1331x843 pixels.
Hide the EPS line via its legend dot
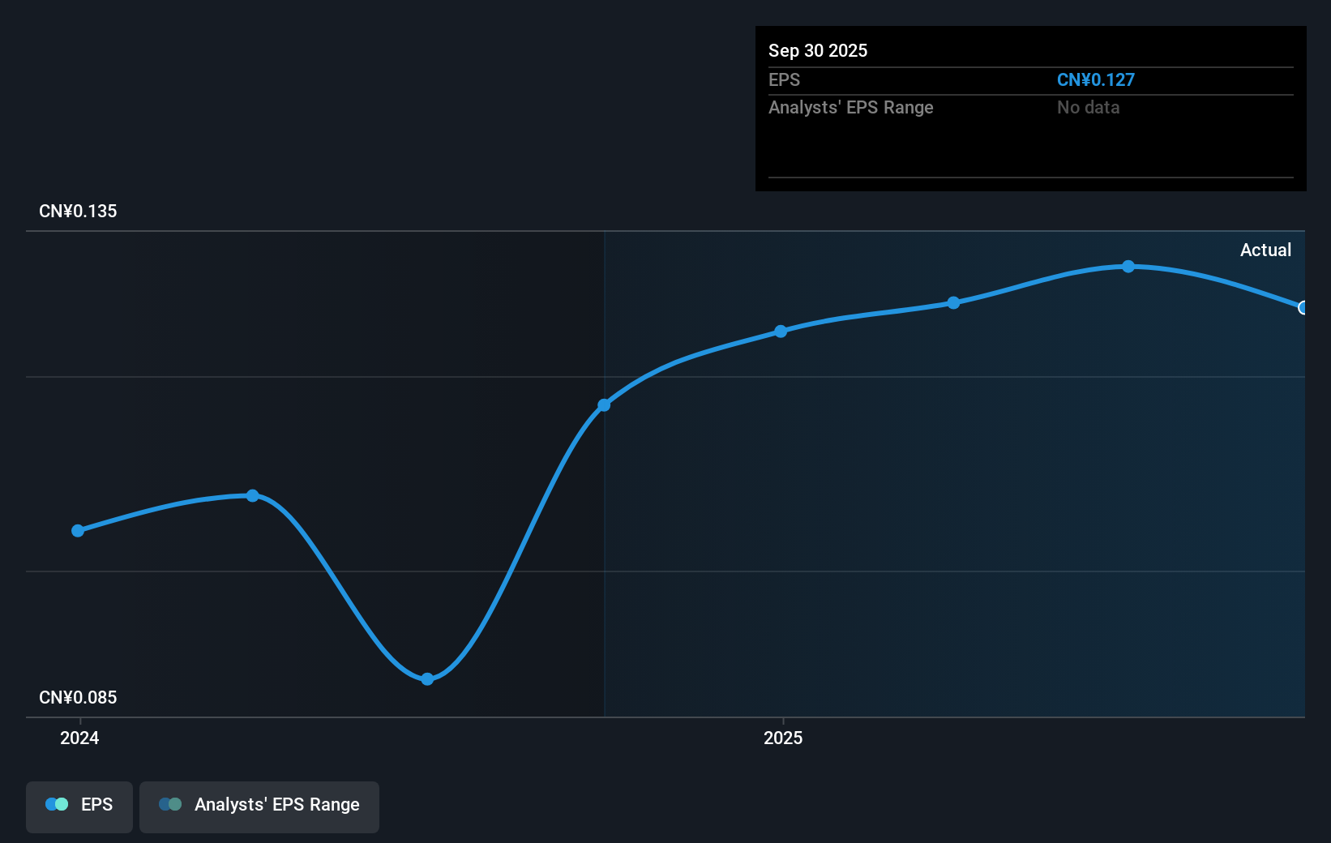pyautogui.click(x=57, y=803)
